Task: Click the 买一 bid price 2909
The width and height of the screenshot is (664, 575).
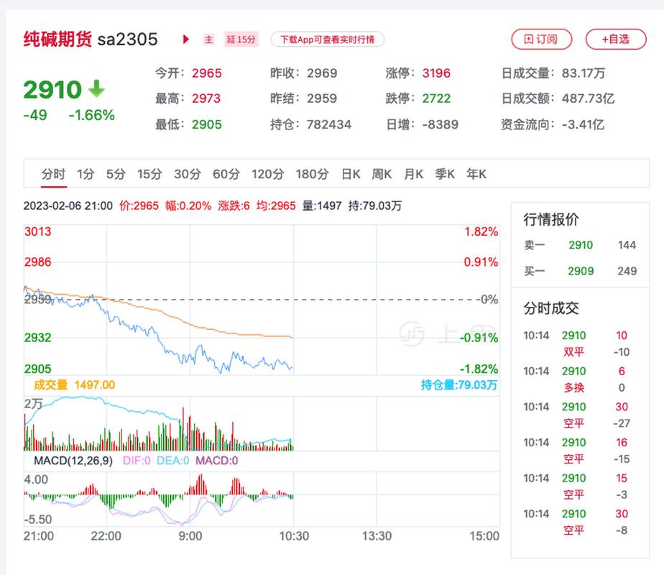Action: [581, 271]
